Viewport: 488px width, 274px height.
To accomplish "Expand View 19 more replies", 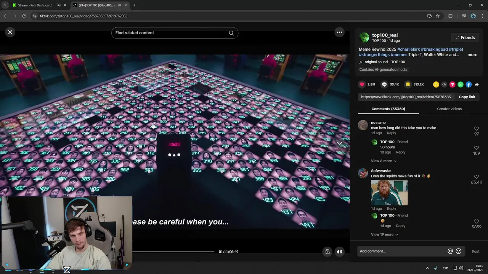I will click(384, 234).
